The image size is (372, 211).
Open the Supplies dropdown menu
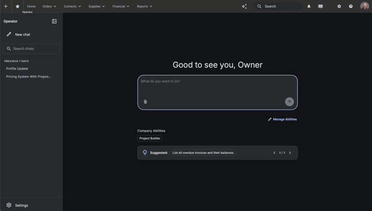pos(97,7)
